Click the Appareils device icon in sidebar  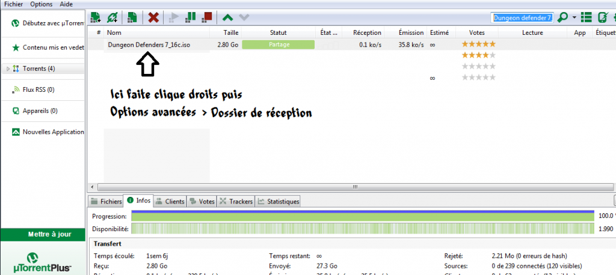click(x=16, y=111)
